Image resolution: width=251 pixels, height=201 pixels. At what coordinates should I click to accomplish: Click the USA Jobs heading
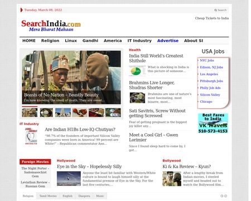tap(213, 51)
